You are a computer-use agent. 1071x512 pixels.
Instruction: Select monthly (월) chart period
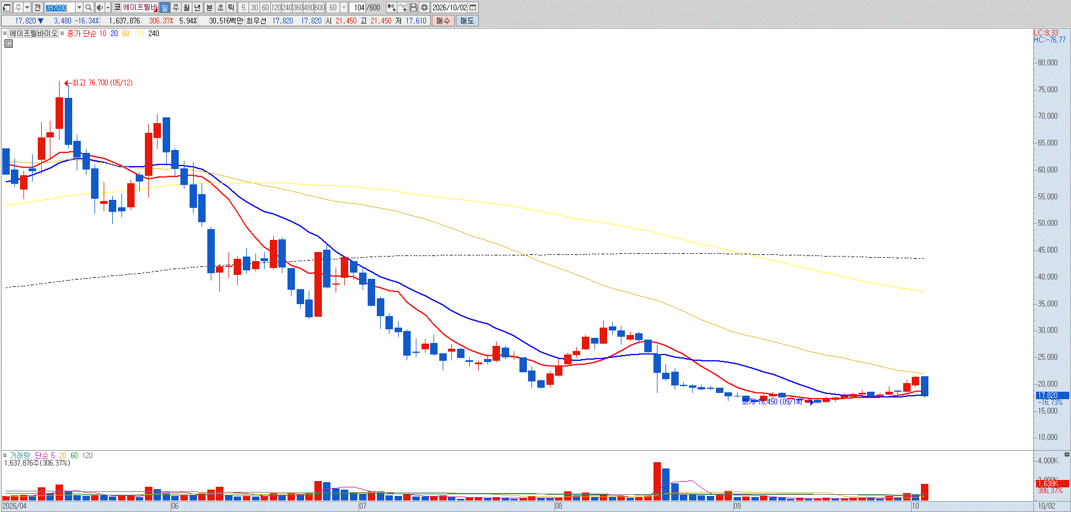pyautogui.click(x=187, y=7)
